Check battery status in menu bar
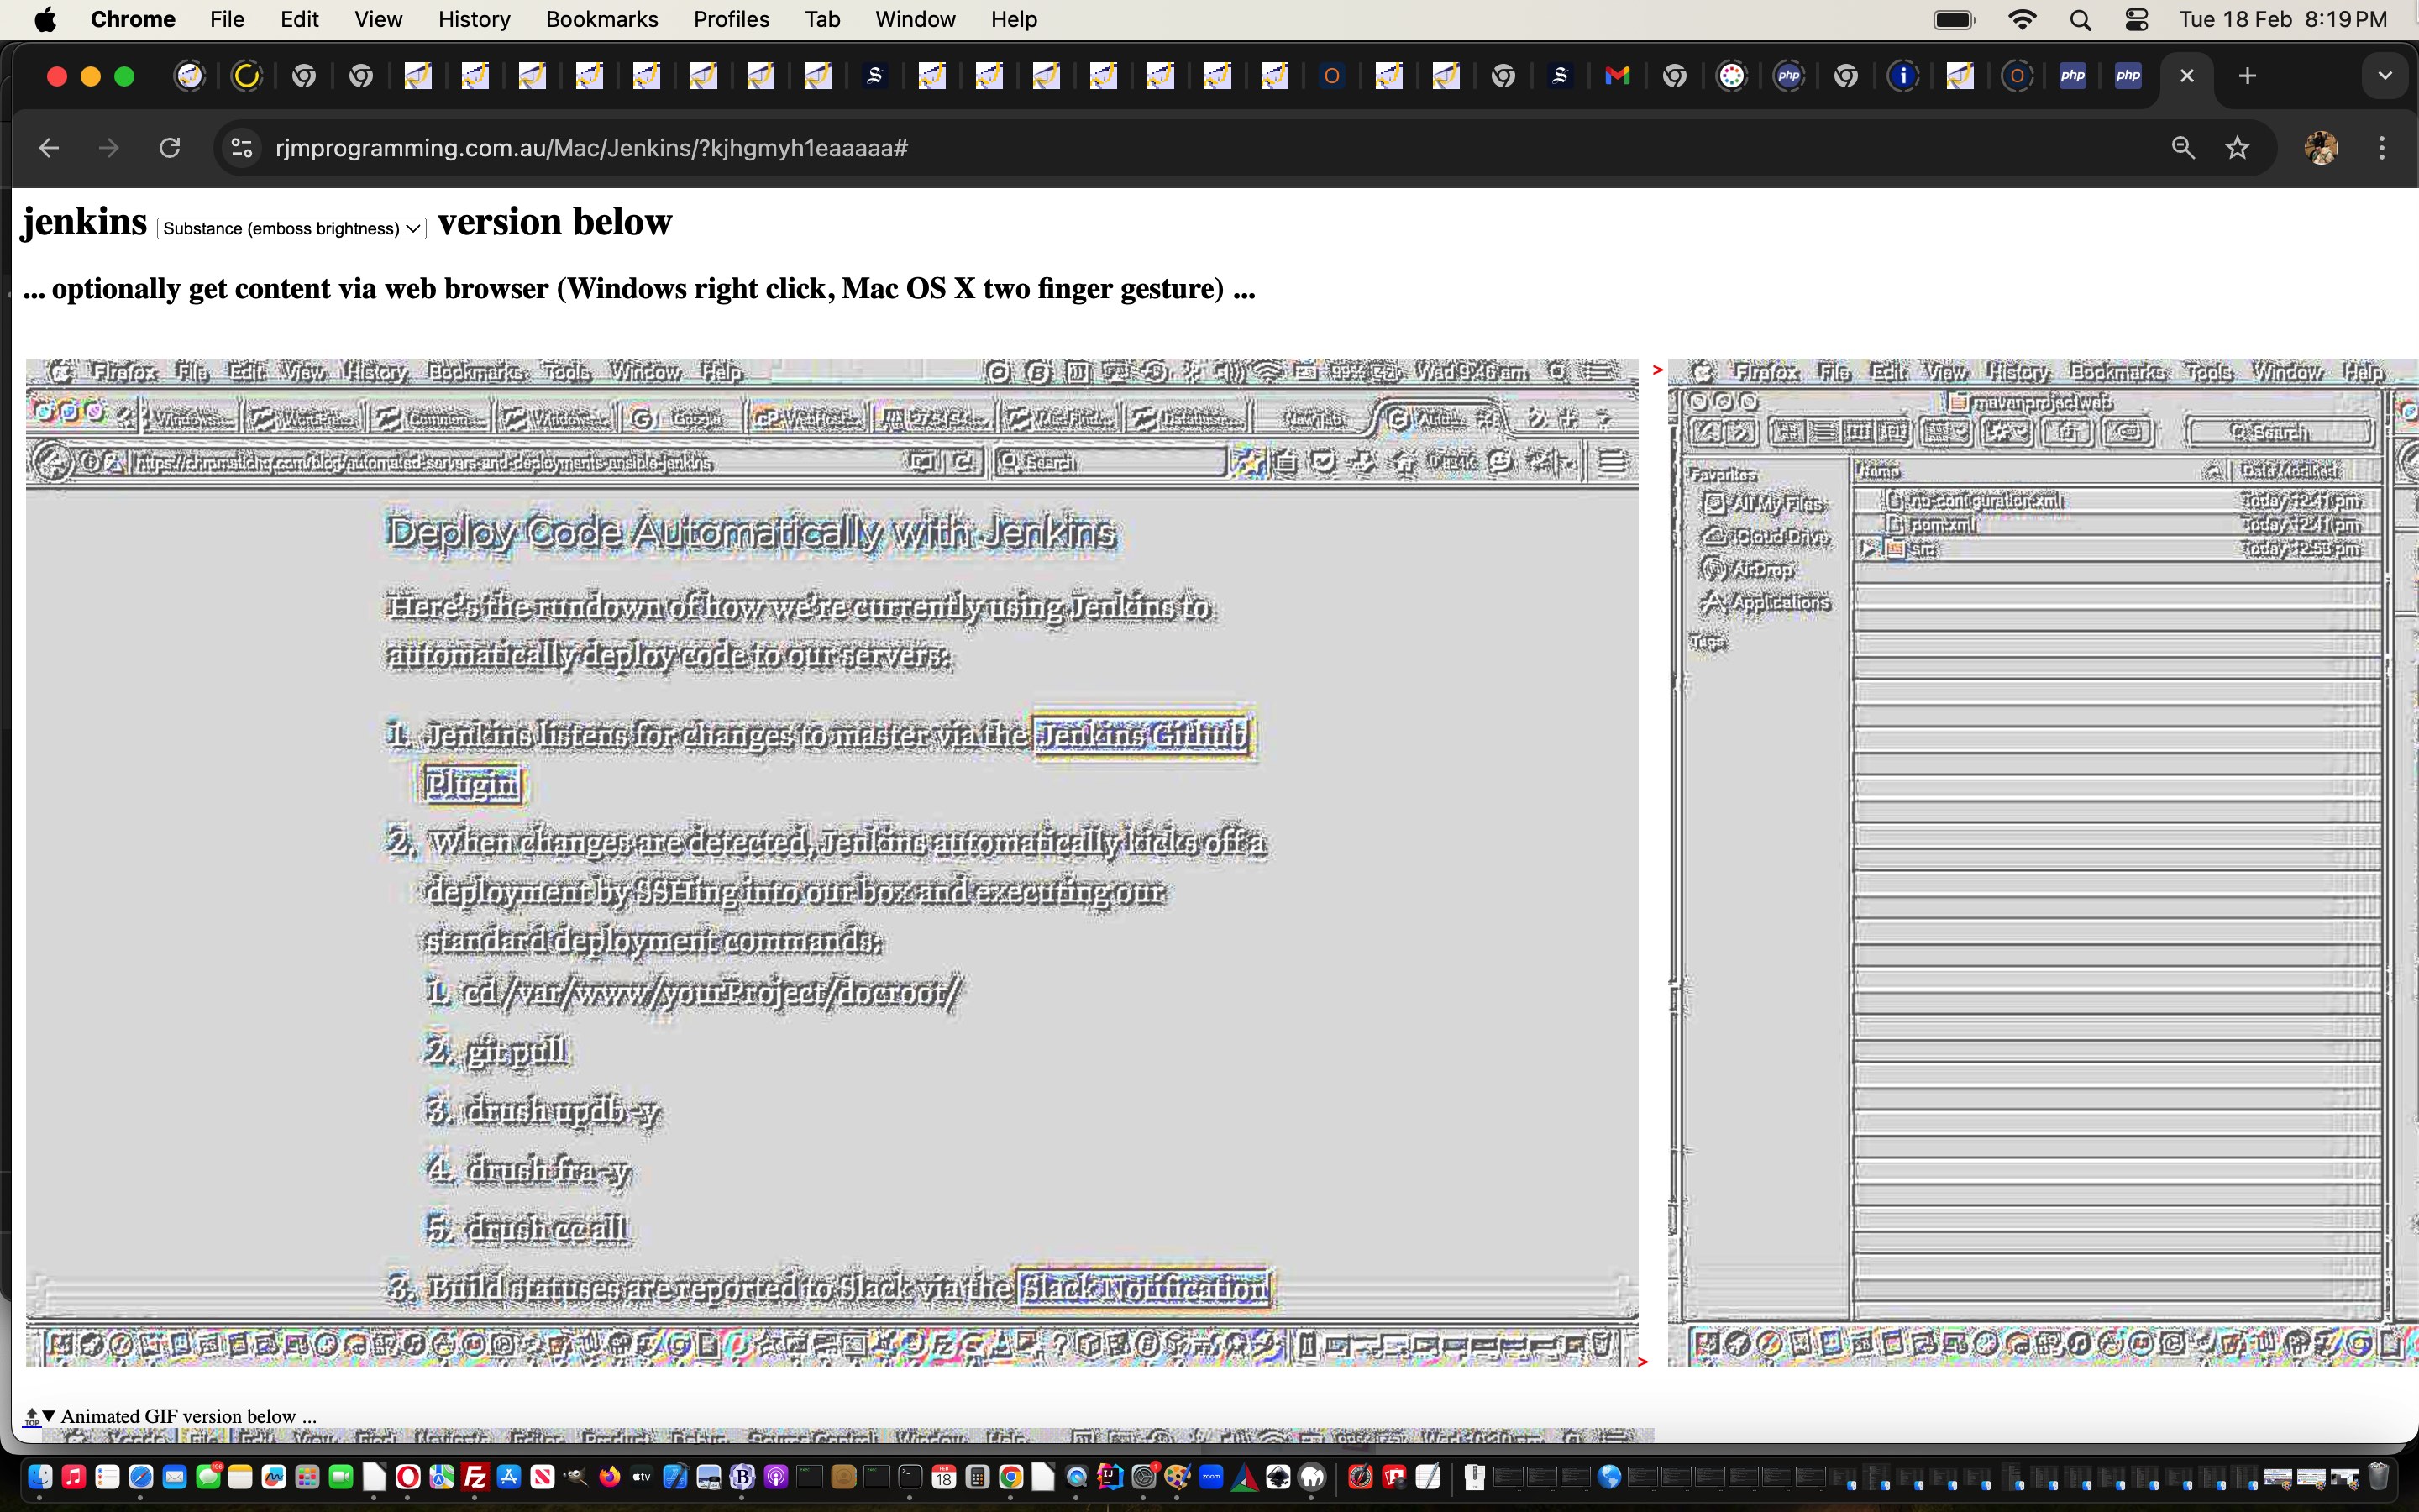The width and height of the screenshot is (2419, 1512). click(1955, 19)
